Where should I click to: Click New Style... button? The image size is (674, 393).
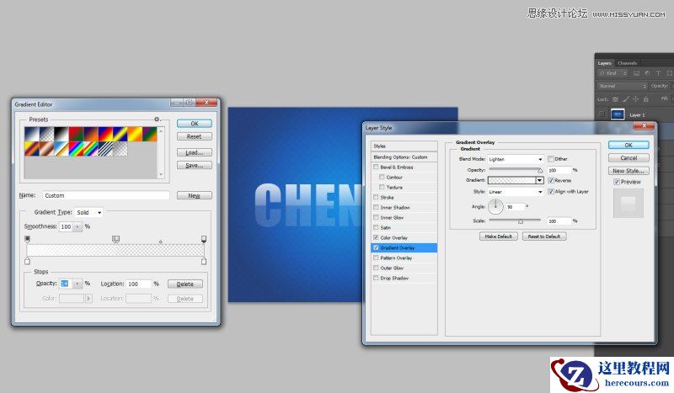pyautogui.click(x=628, y=171)
